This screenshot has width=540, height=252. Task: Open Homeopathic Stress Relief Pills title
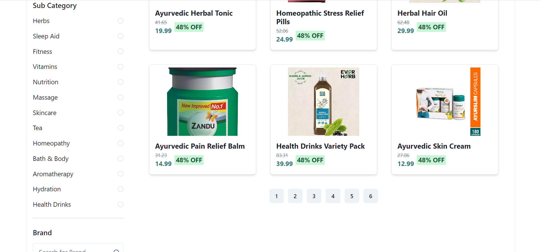pos(320,17)
